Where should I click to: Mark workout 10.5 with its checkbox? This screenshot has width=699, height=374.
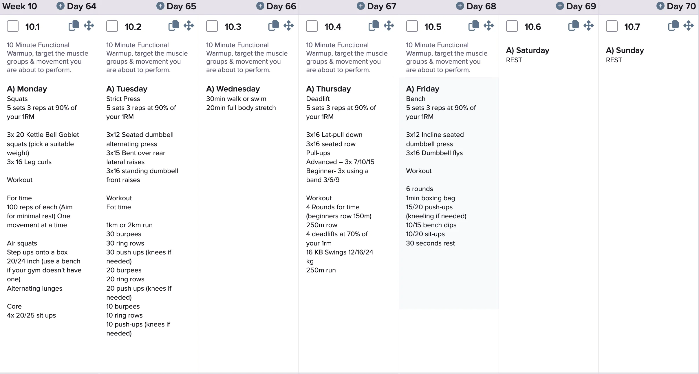coord(412,26)
